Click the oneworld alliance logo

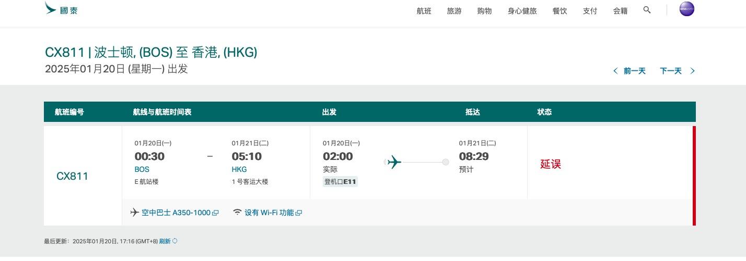[x=686, y=9]
